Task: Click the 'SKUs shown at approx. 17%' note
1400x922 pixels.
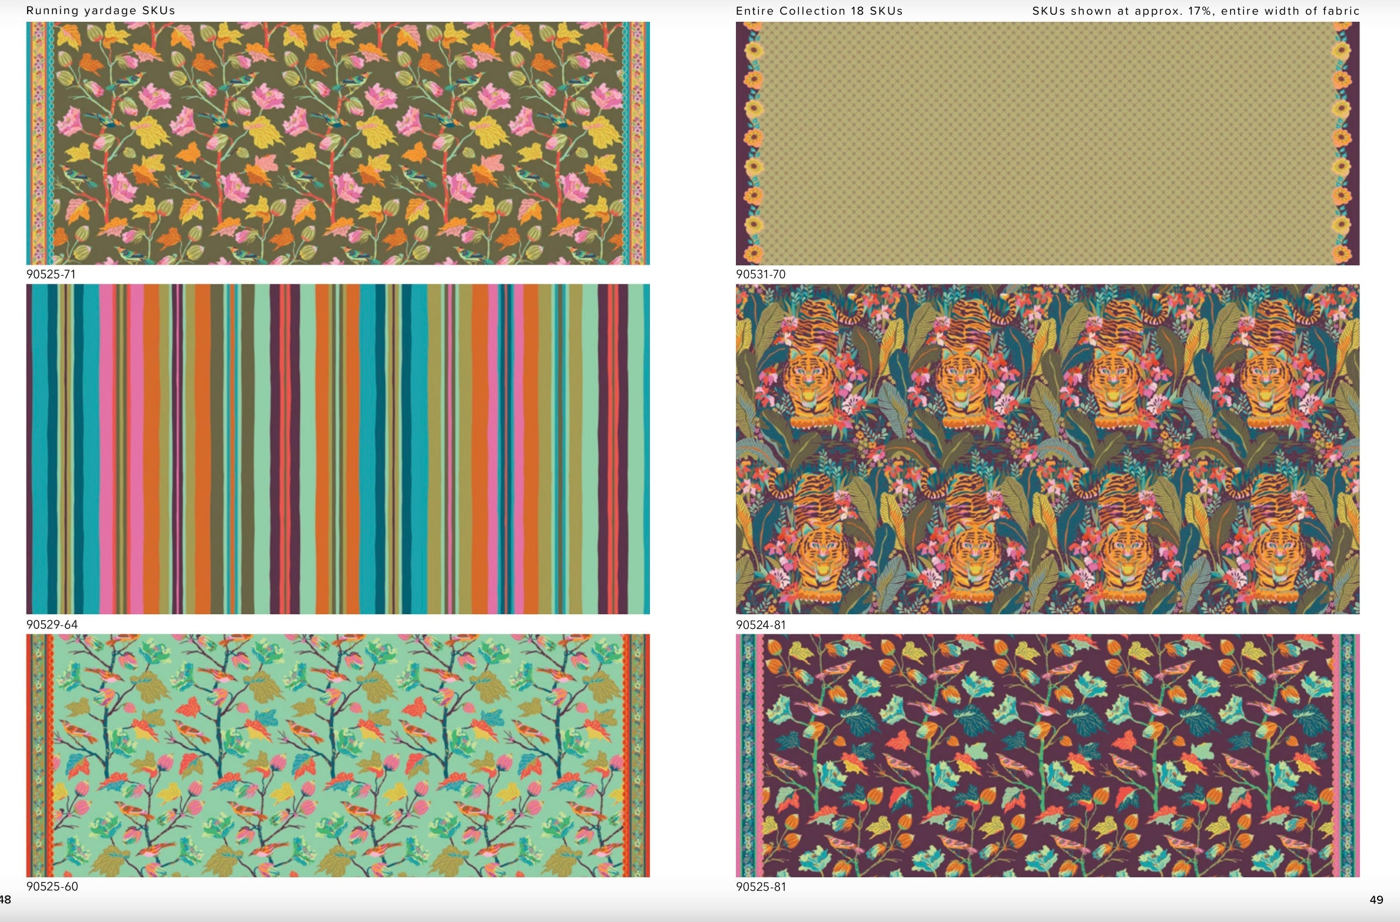Action: point(1196,11)
